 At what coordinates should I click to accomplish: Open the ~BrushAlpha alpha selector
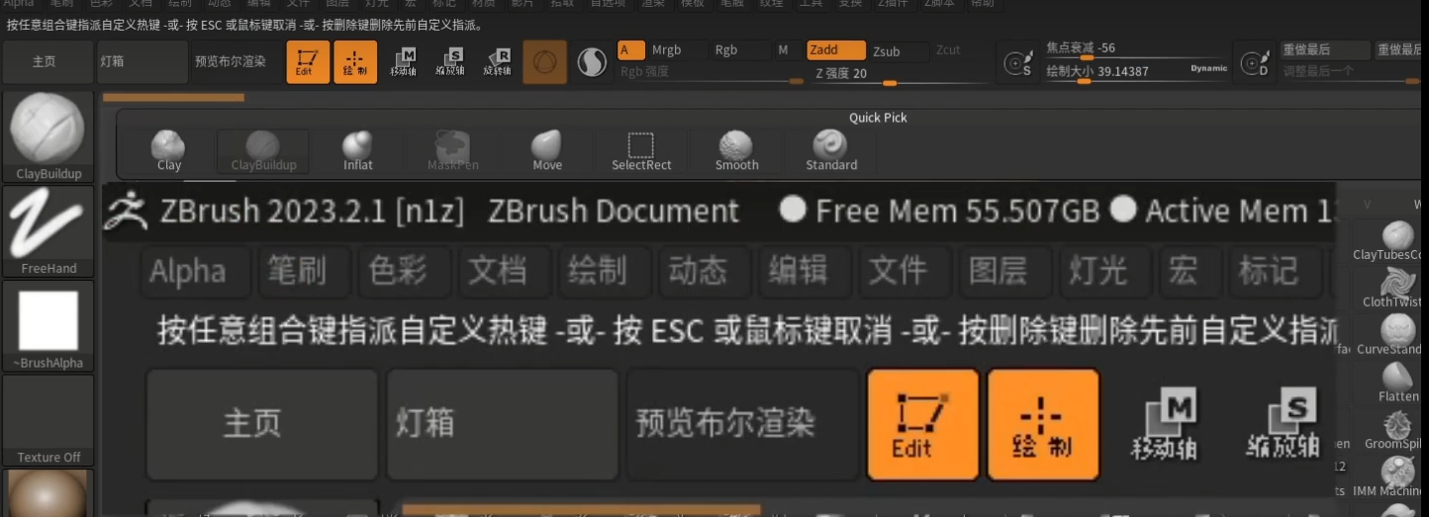tap(48, 326)
